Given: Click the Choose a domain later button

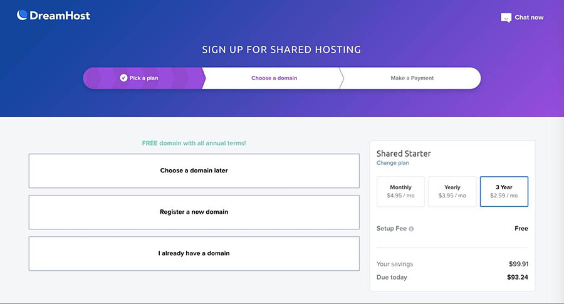Looking at the screenshot, I should pos(194,170).
